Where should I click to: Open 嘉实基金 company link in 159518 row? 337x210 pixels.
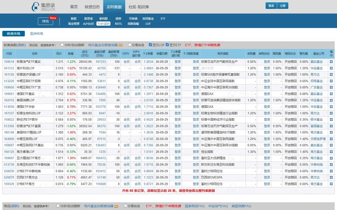316,62
